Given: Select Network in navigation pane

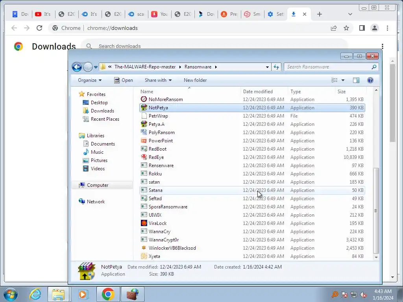Looking at the screenshot, I should (96, 202).
